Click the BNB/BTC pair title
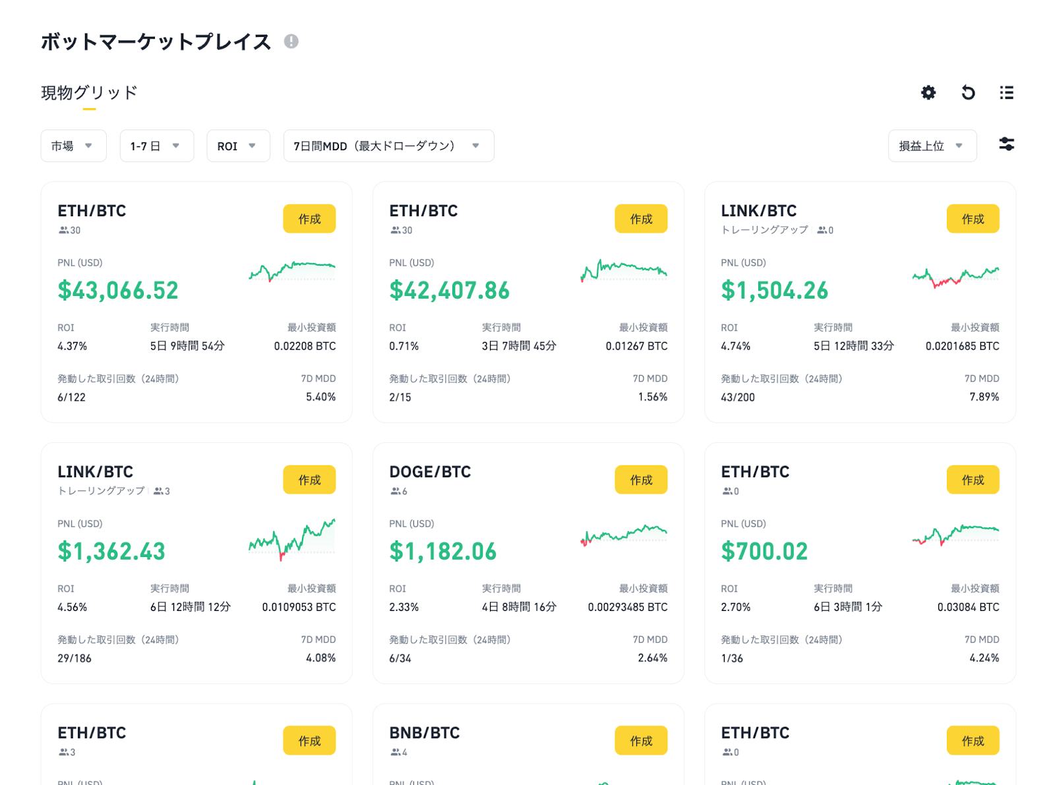 click(x=425, y=733)
